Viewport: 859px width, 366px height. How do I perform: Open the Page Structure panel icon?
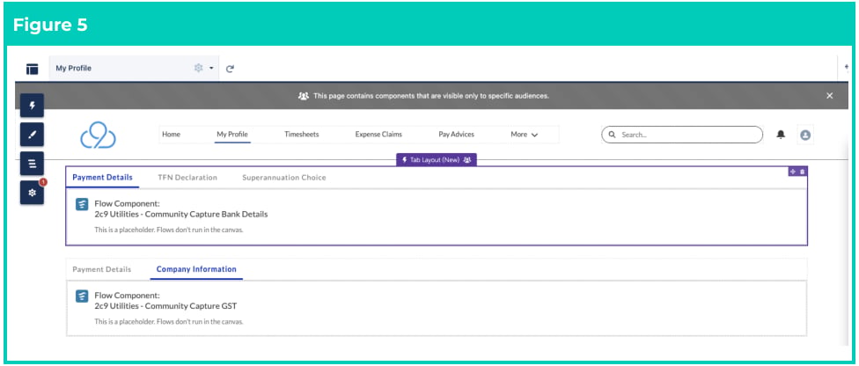click(32, 164)
